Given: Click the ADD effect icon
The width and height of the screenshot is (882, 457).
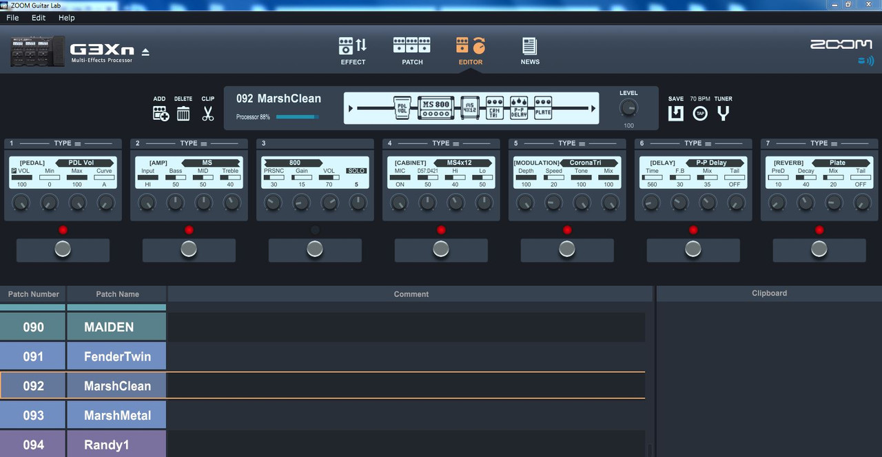Looking at the screenshot, I should (161, 113).
